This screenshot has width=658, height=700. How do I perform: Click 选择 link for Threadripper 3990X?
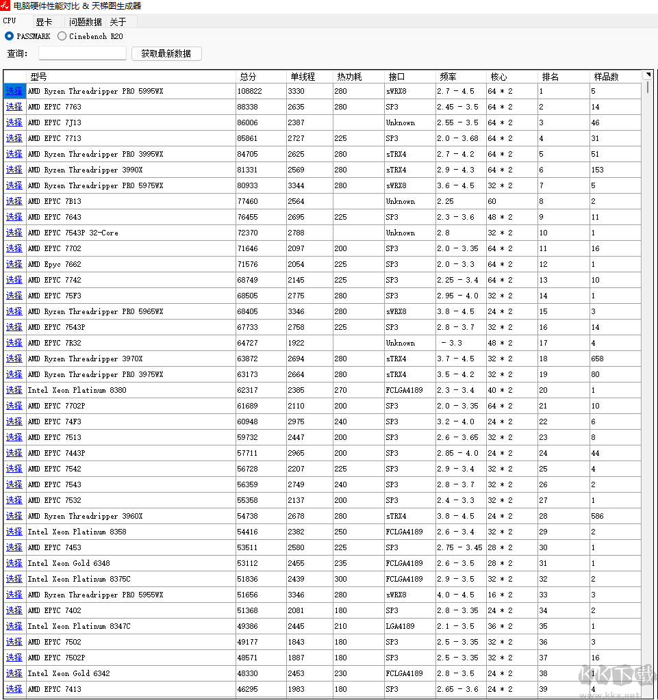14,170
